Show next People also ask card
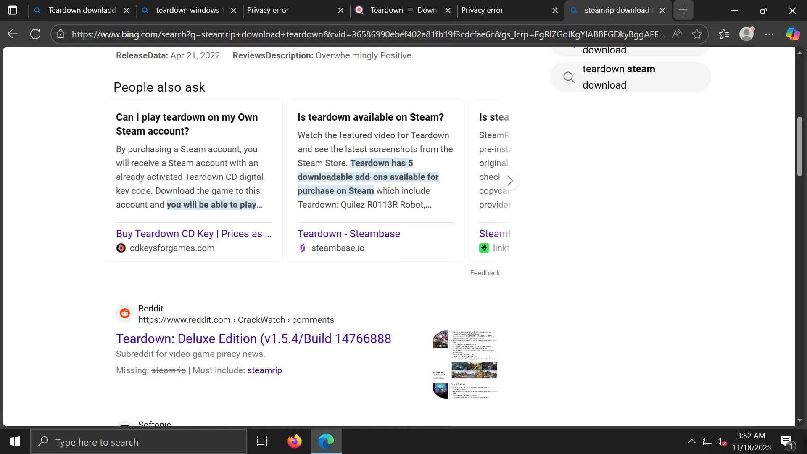Screen dimensions: 807x454 click(509, 181)
